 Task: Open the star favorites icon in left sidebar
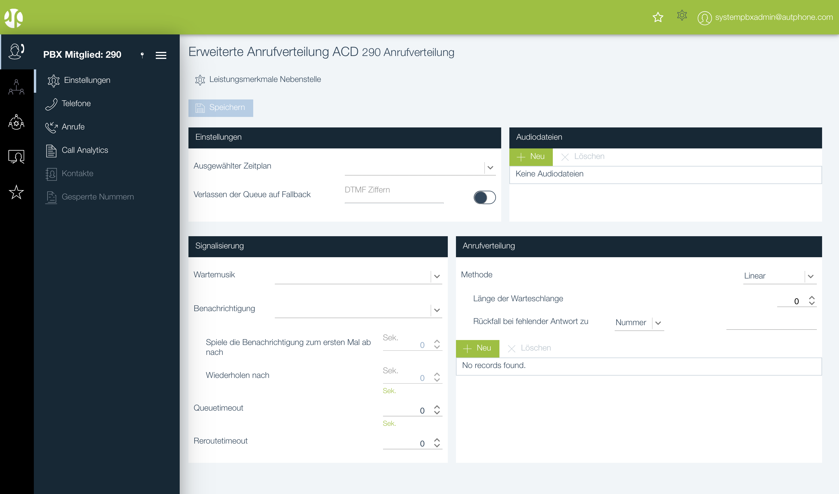click(16, 192)
